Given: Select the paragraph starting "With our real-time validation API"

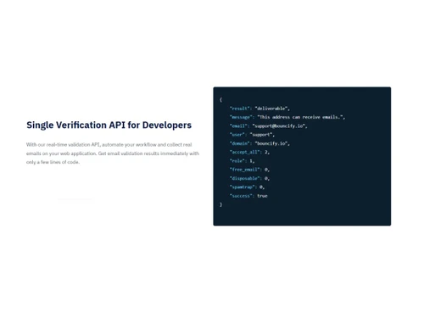Looking at the screenshot, I should coord(113,153).
